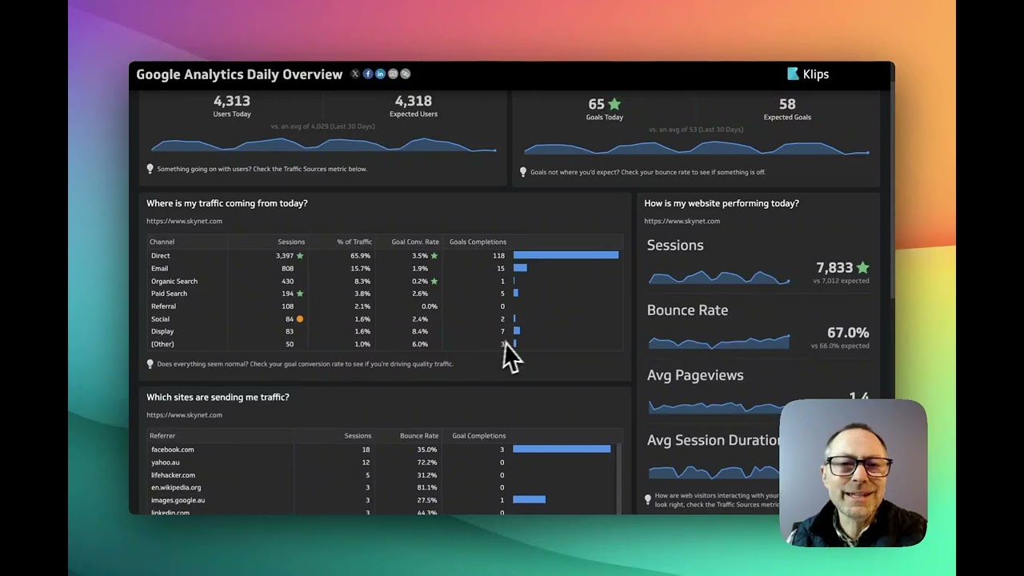Click the Bounce Rate sparkline chart

click(718, 342)
